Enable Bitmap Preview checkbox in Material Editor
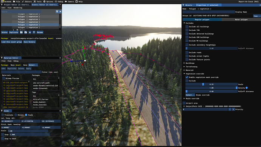This screenshot has width=261, height=147. [4, 78]
